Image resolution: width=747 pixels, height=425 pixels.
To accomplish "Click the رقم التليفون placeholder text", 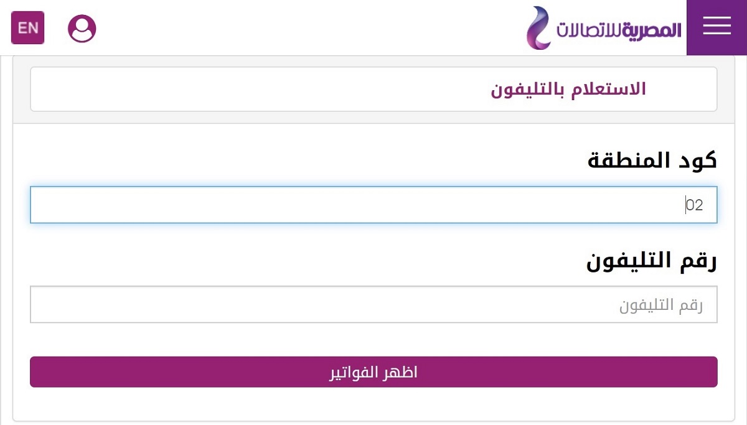I will pos(661,305).
